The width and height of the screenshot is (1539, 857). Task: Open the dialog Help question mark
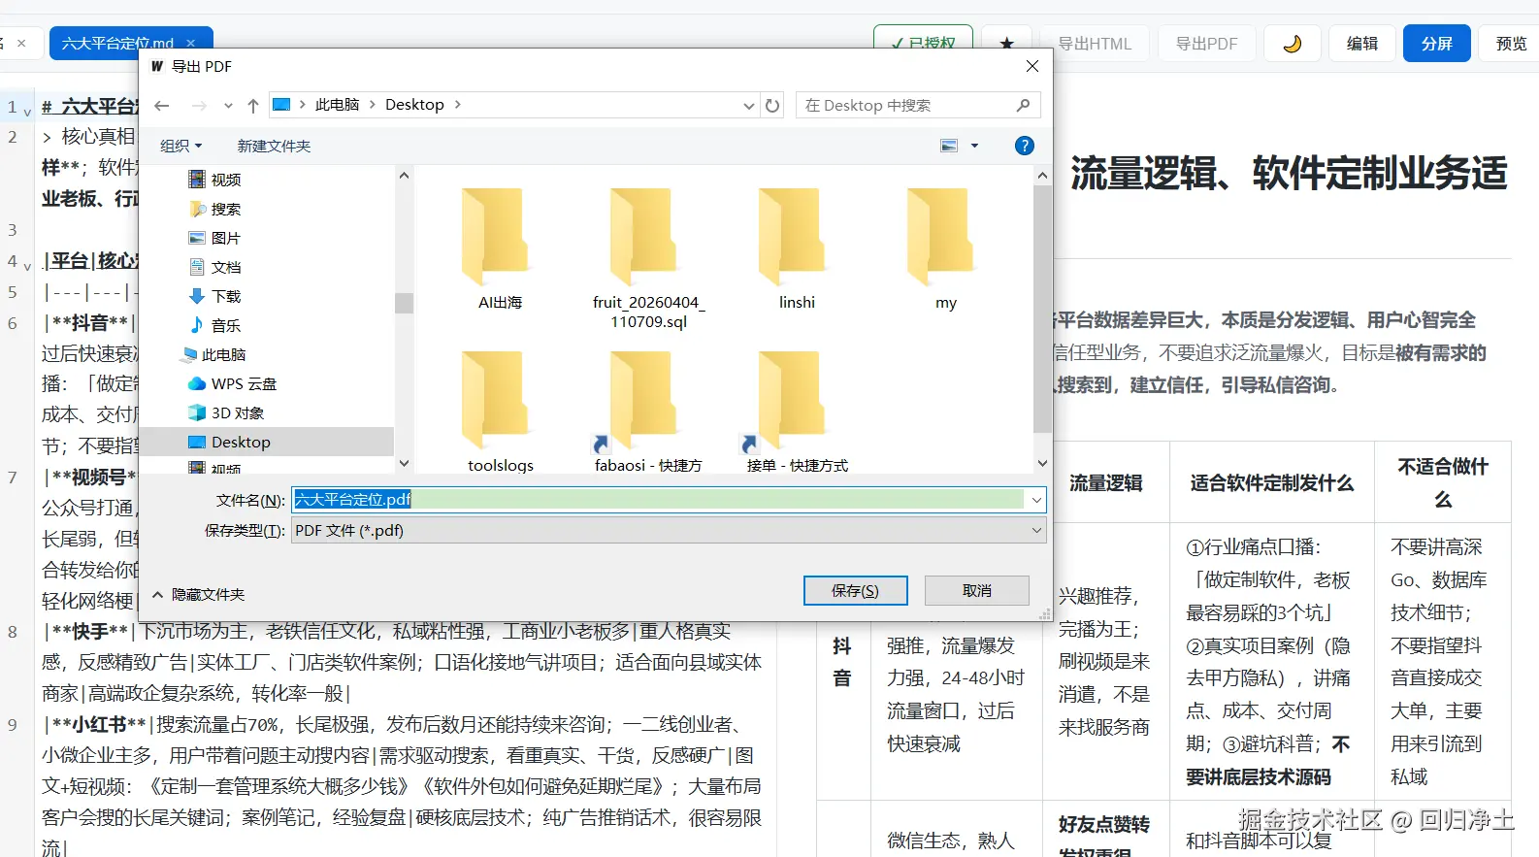1024,146
